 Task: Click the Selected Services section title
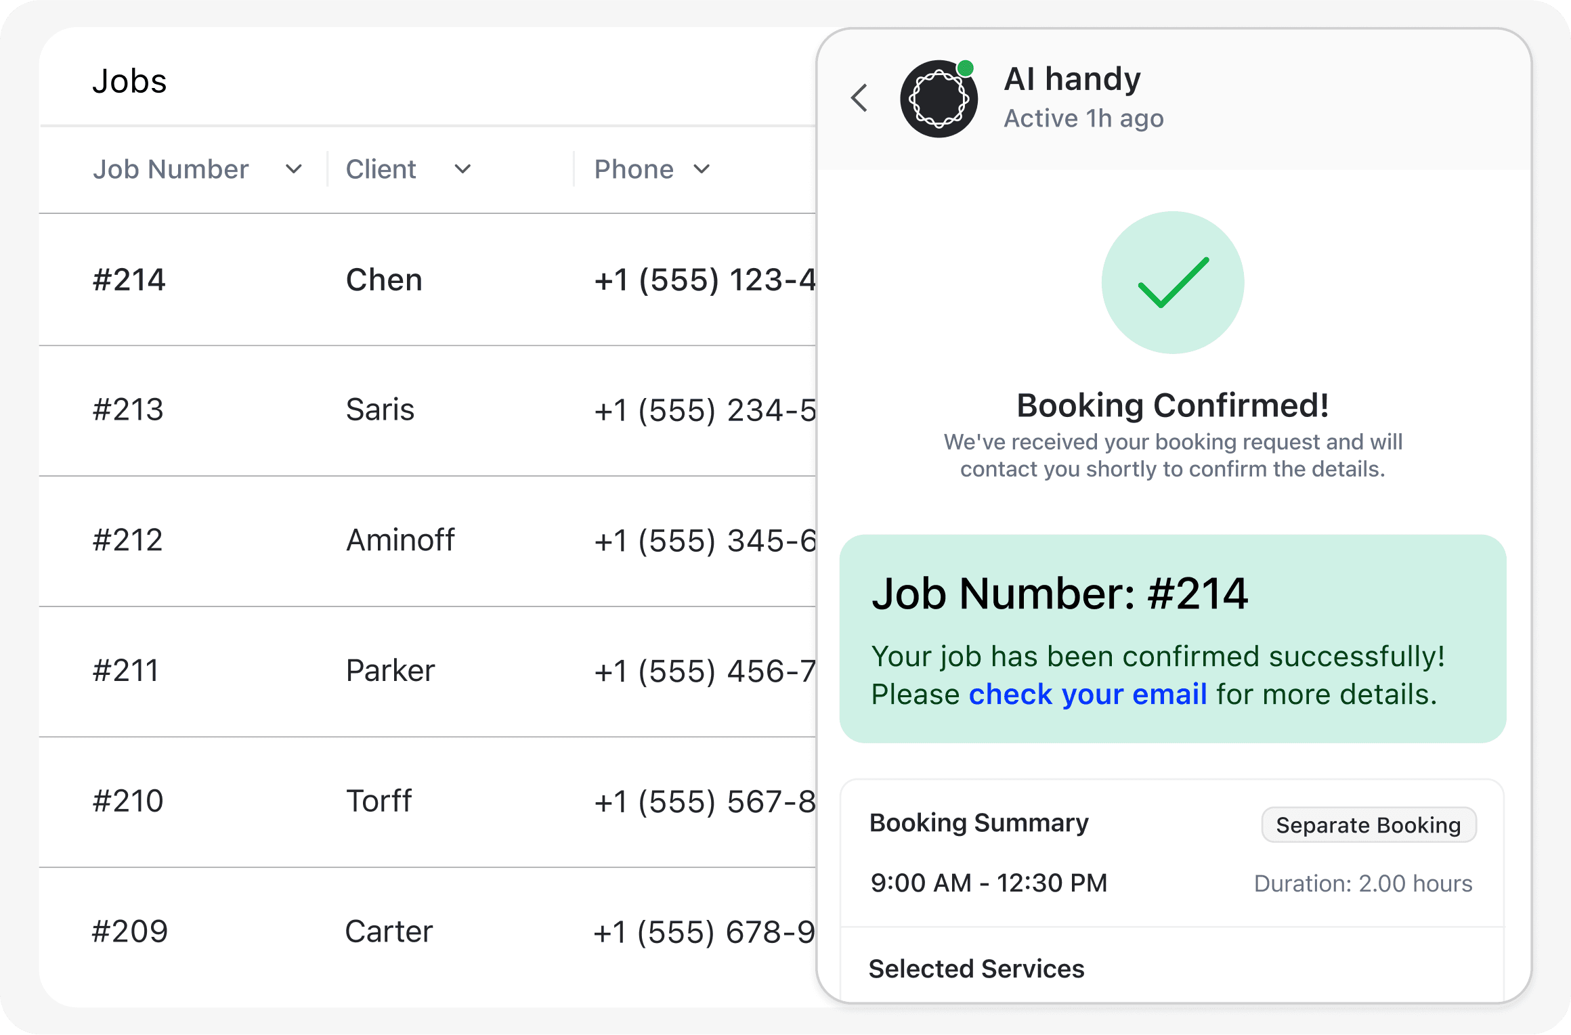[x=976, y=969]
